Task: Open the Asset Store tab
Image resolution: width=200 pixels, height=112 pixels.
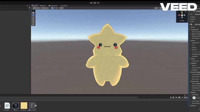Action: coord(53,6)
